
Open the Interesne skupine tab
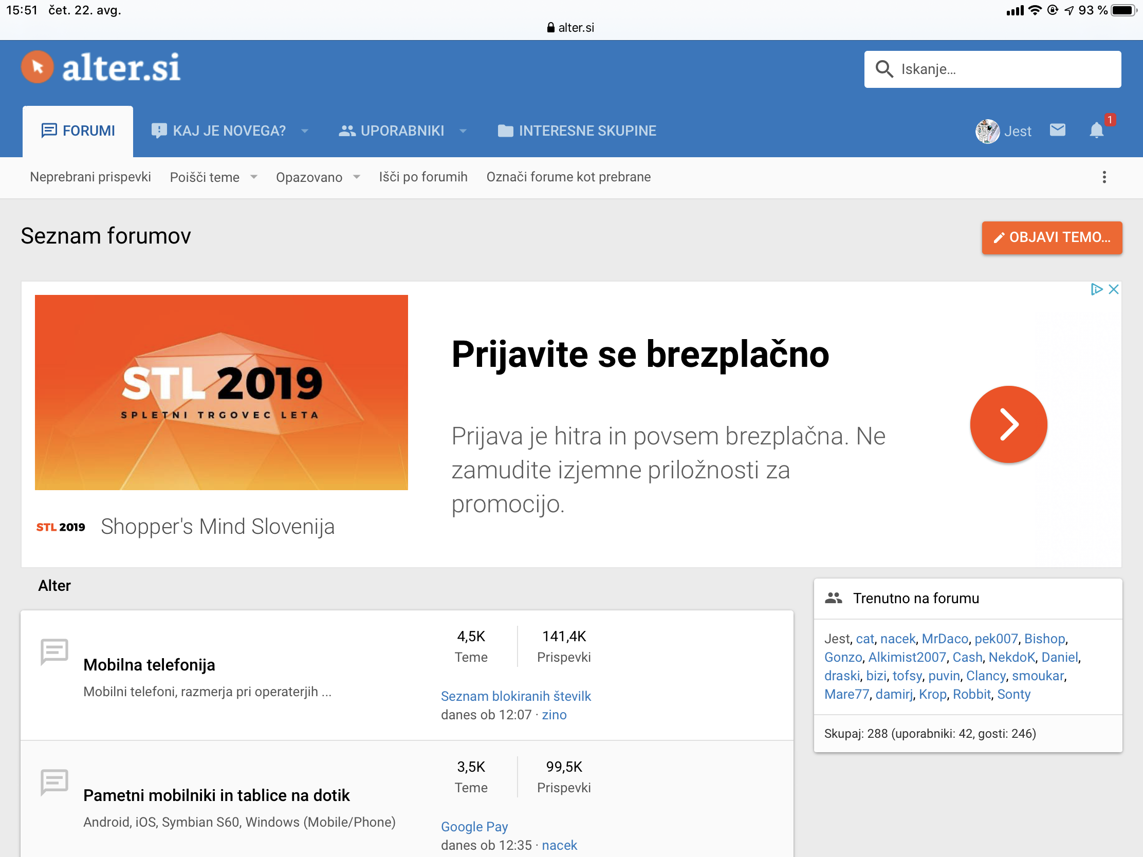tap(577, 131)
